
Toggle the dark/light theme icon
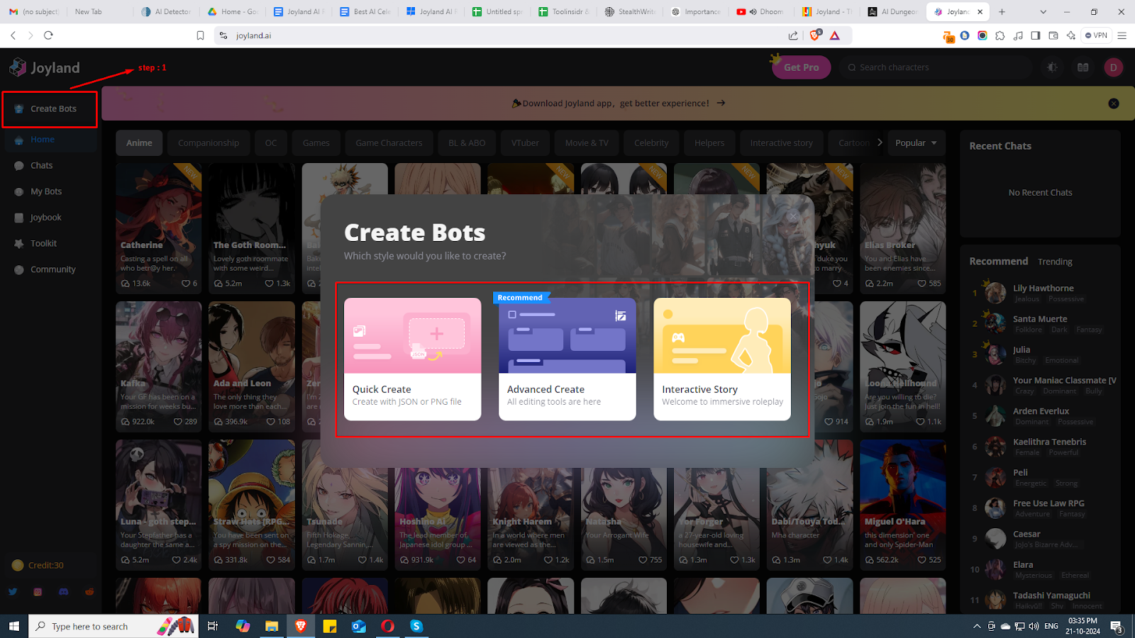pyautogui.click(x=1052, y=67)
